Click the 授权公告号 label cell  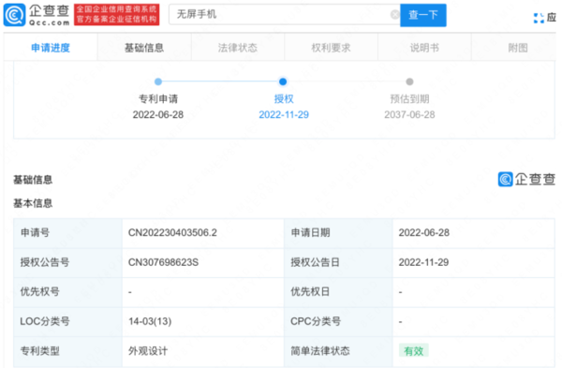[67, 262]
